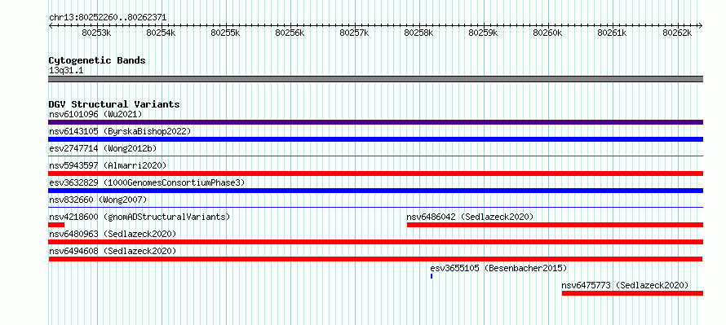This screenshot has height=325, width=726.
Task: Click the blue esv3632829 variant bar
Action: click(375, 191)
